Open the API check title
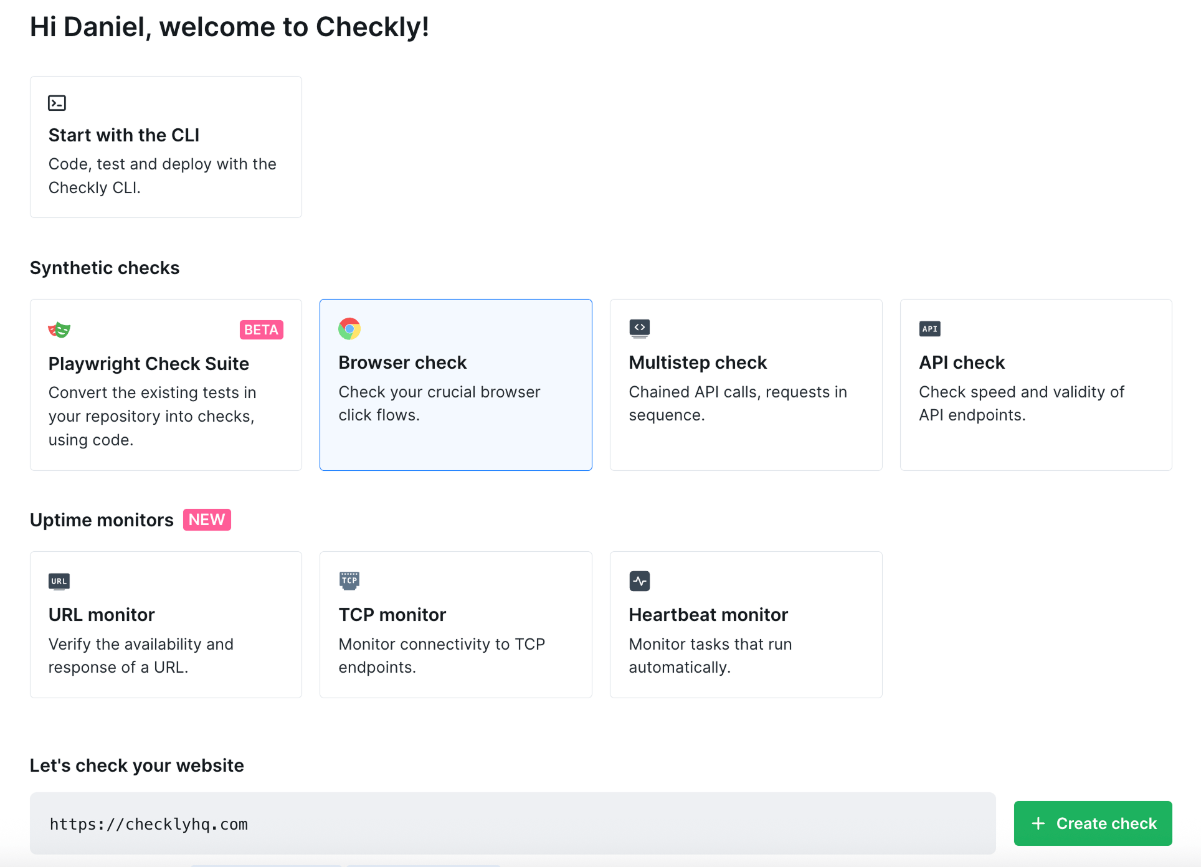Screen dimensions: 1201x867 (x=962, y=362)
